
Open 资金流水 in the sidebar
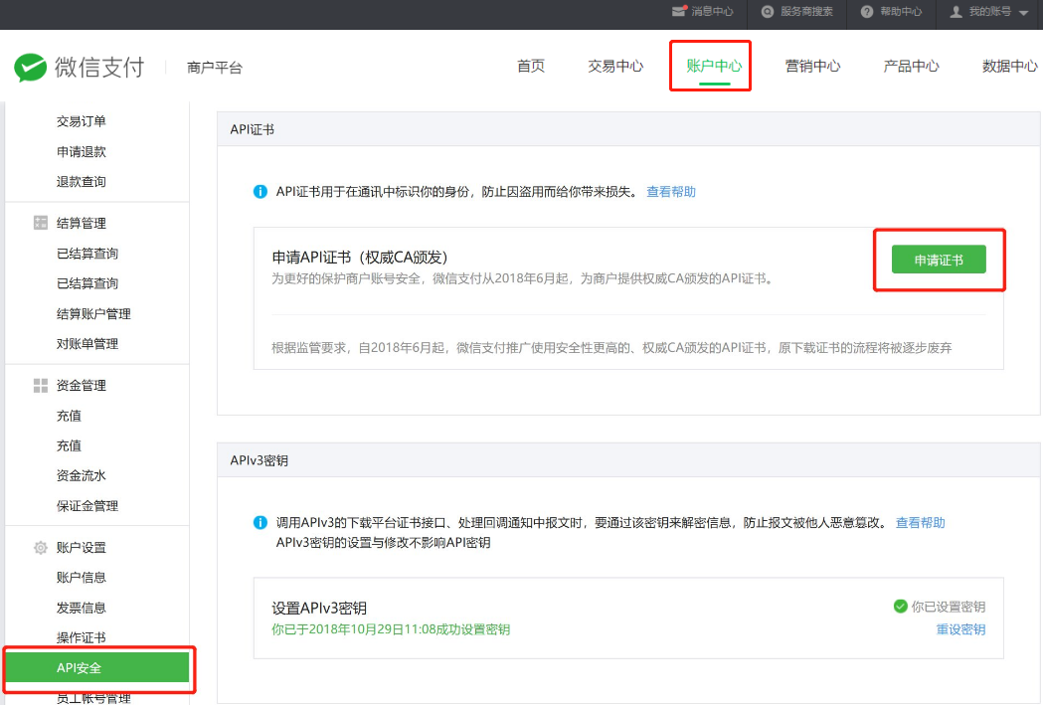tap(82, 475)
